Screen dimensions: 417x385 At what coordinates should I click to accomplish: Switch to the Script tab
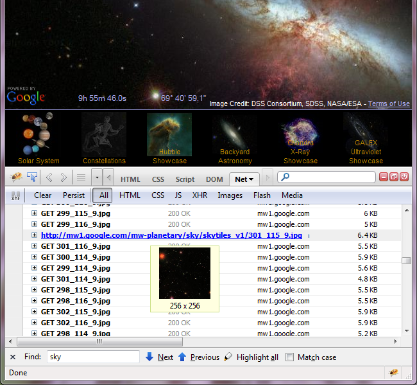click(x=185, y=179)
